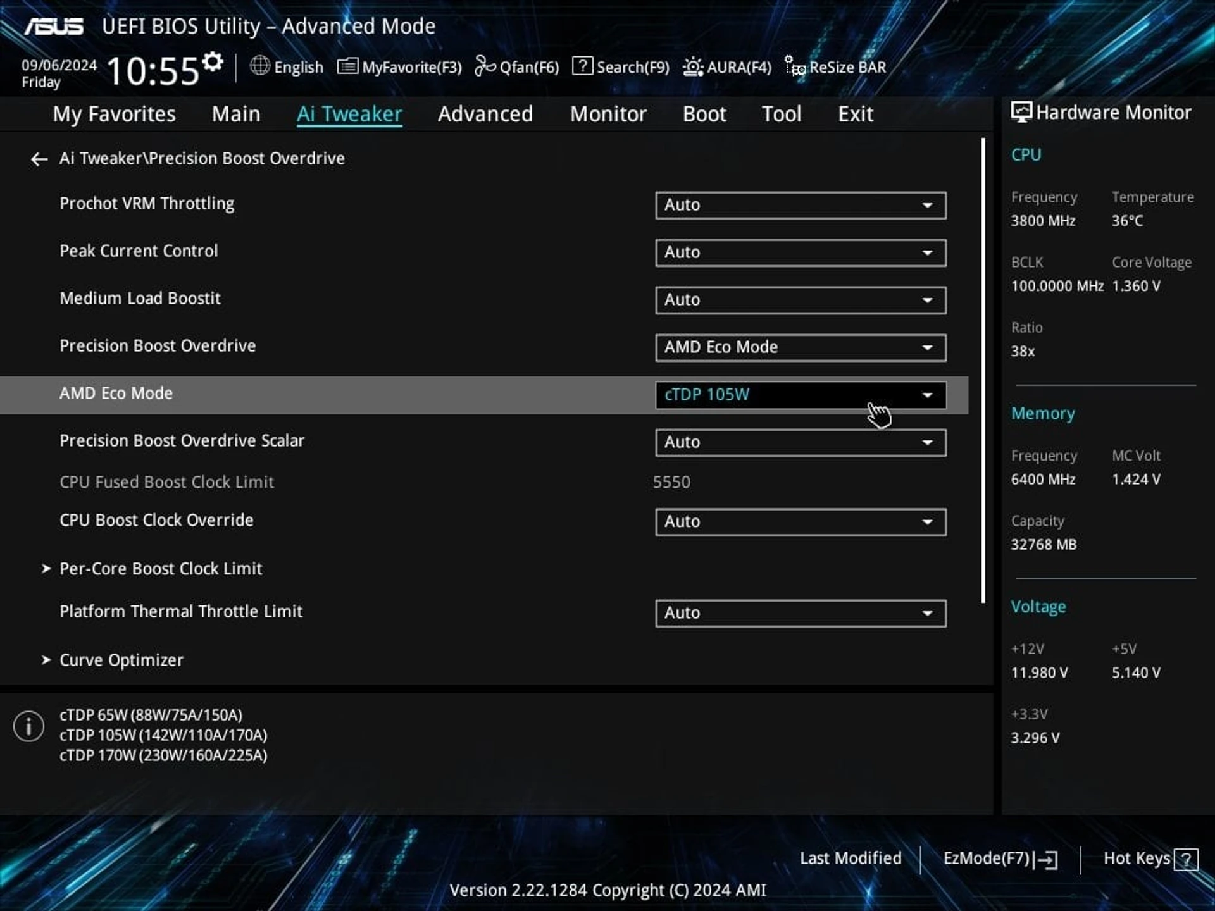Open the AMD Eco Mode cTDP 105W dropdown
1215x911 pixels.
801,395
